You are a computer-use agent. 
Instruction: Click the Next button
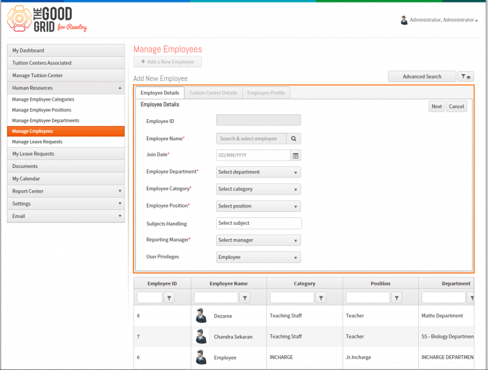[436, 106]
